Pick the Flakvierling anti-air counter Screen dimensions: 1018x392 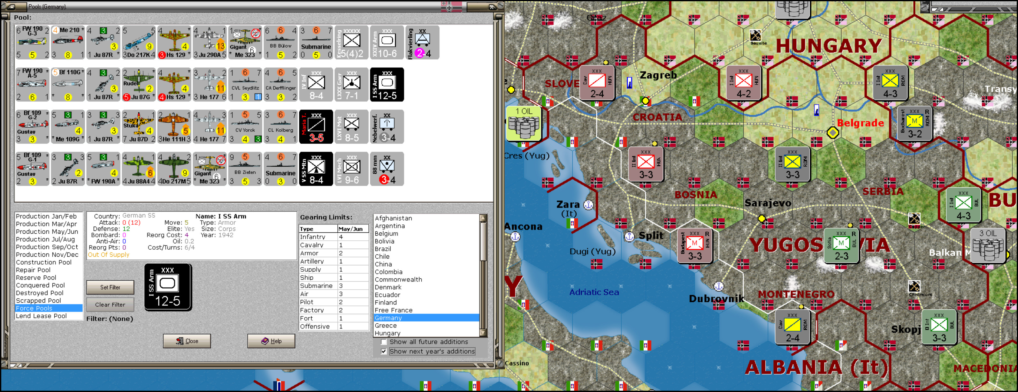click(x=423, y=43)
